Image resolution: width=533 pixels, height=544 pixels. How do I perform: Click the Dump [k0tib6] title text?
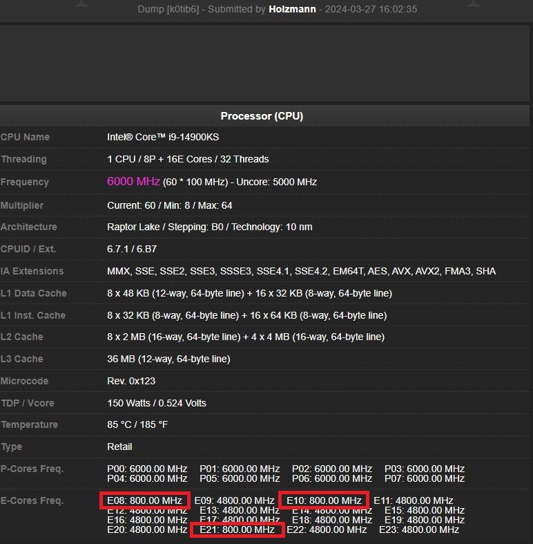pos(168,9)
